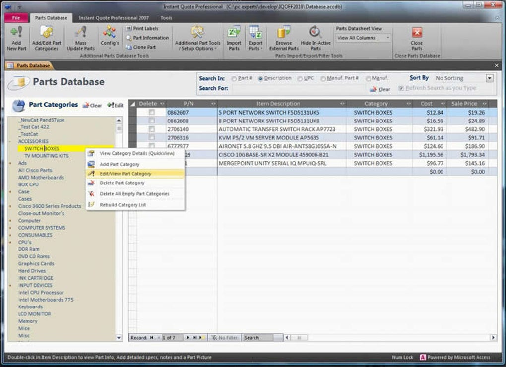Click the Clone Part command
The width and height of the screenshot is (506, 367).
(x=141, y=47)
